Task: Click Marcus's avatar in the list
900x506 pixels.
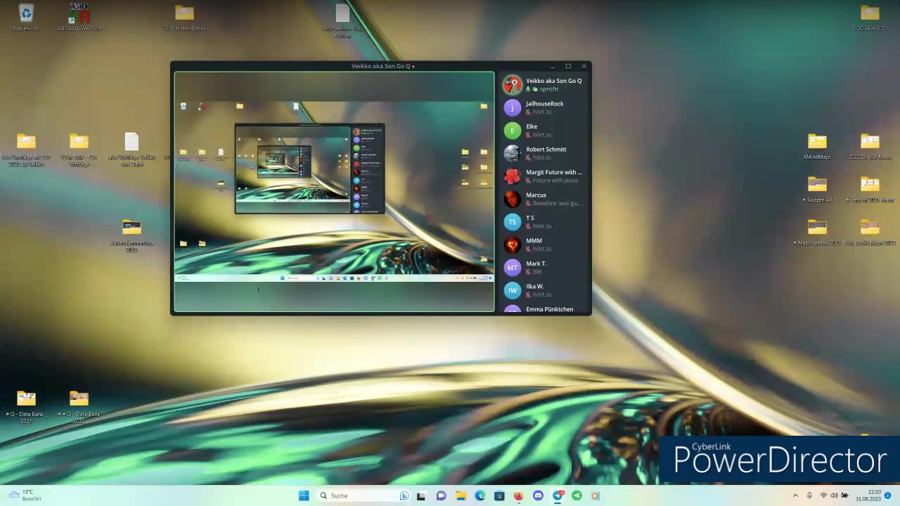Action: click(x=513, y=199)
